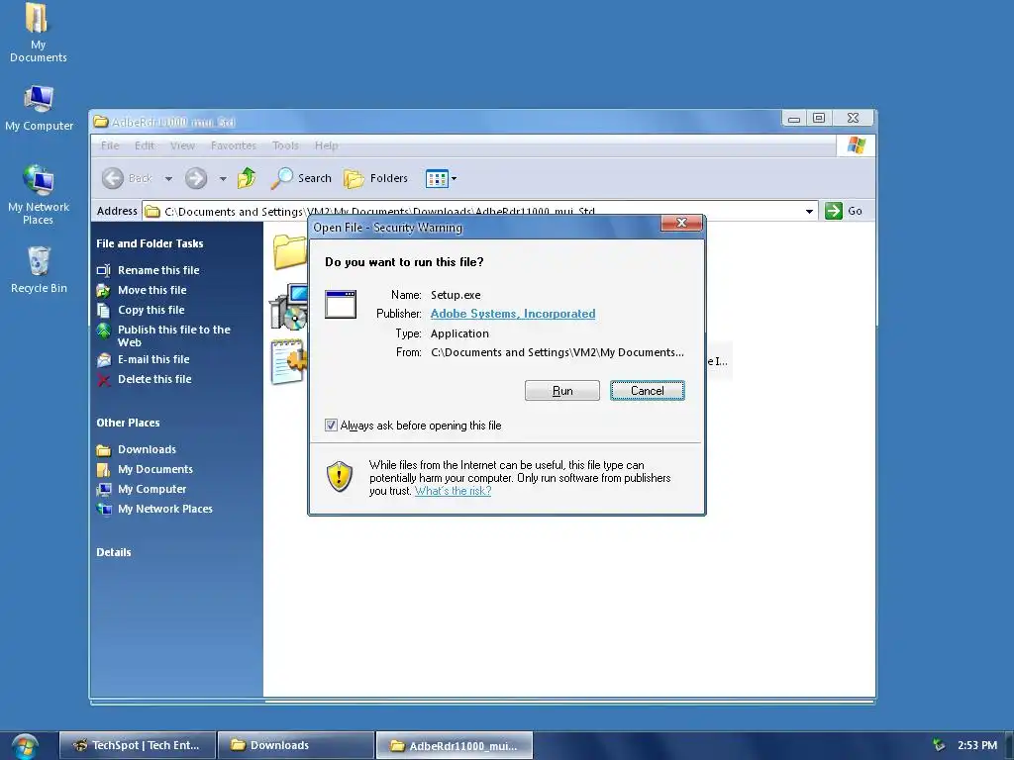The image size is (1014, 760).
Task: Click the system tray network icon
Action: (x=939, y=745)
